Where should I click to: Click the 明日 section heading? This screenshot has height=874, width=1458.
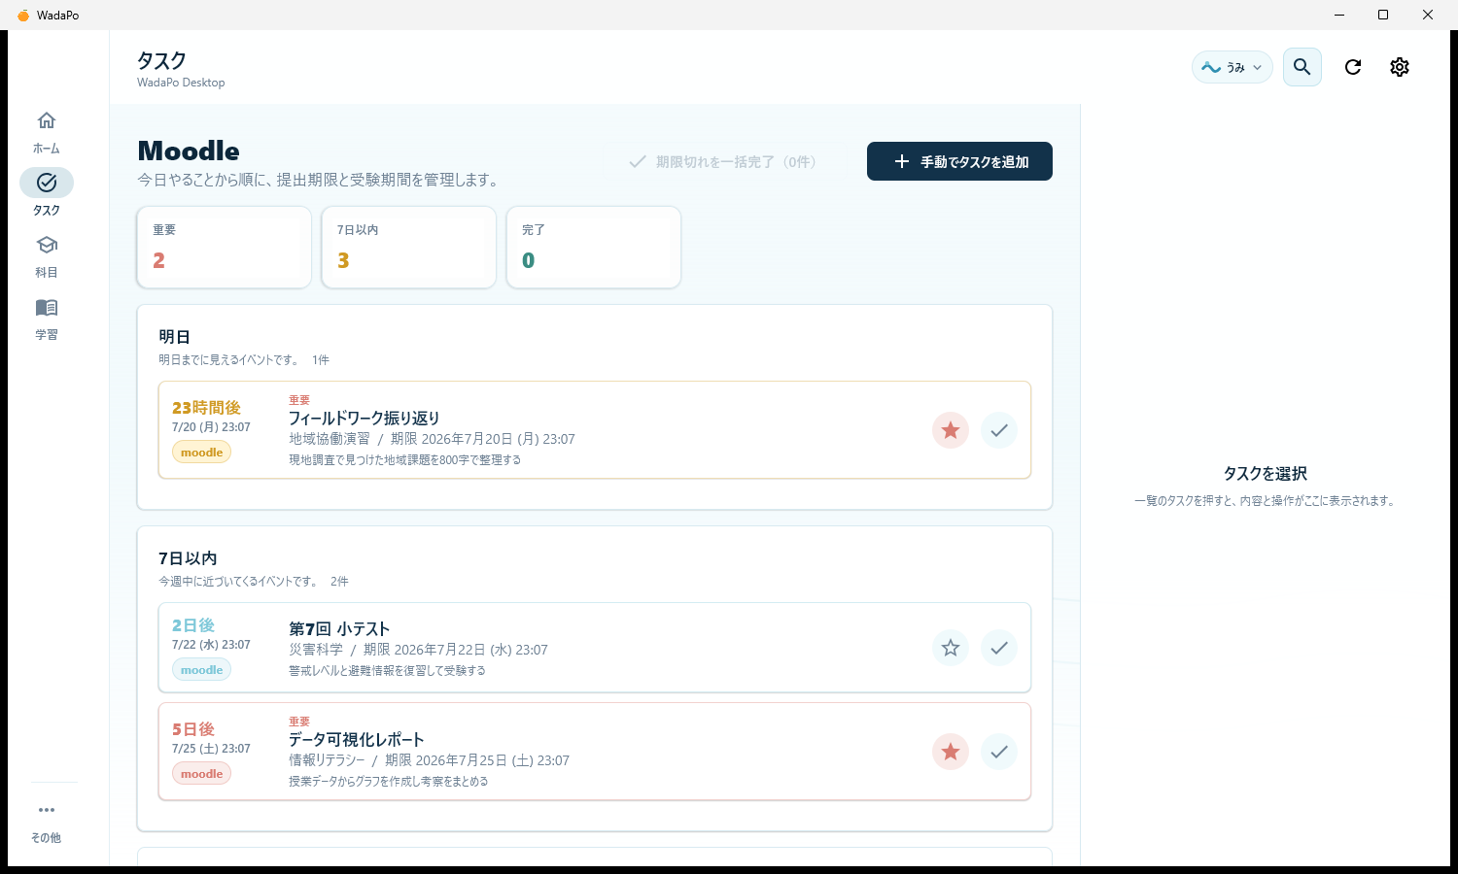(x=175, y=337)
